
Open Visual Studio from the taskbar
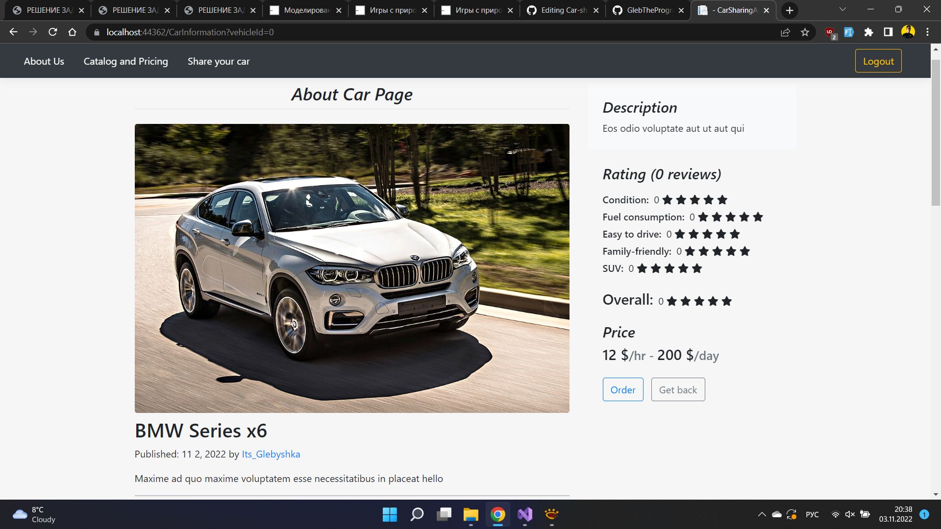pyautogui.click(x=524, y=514)
